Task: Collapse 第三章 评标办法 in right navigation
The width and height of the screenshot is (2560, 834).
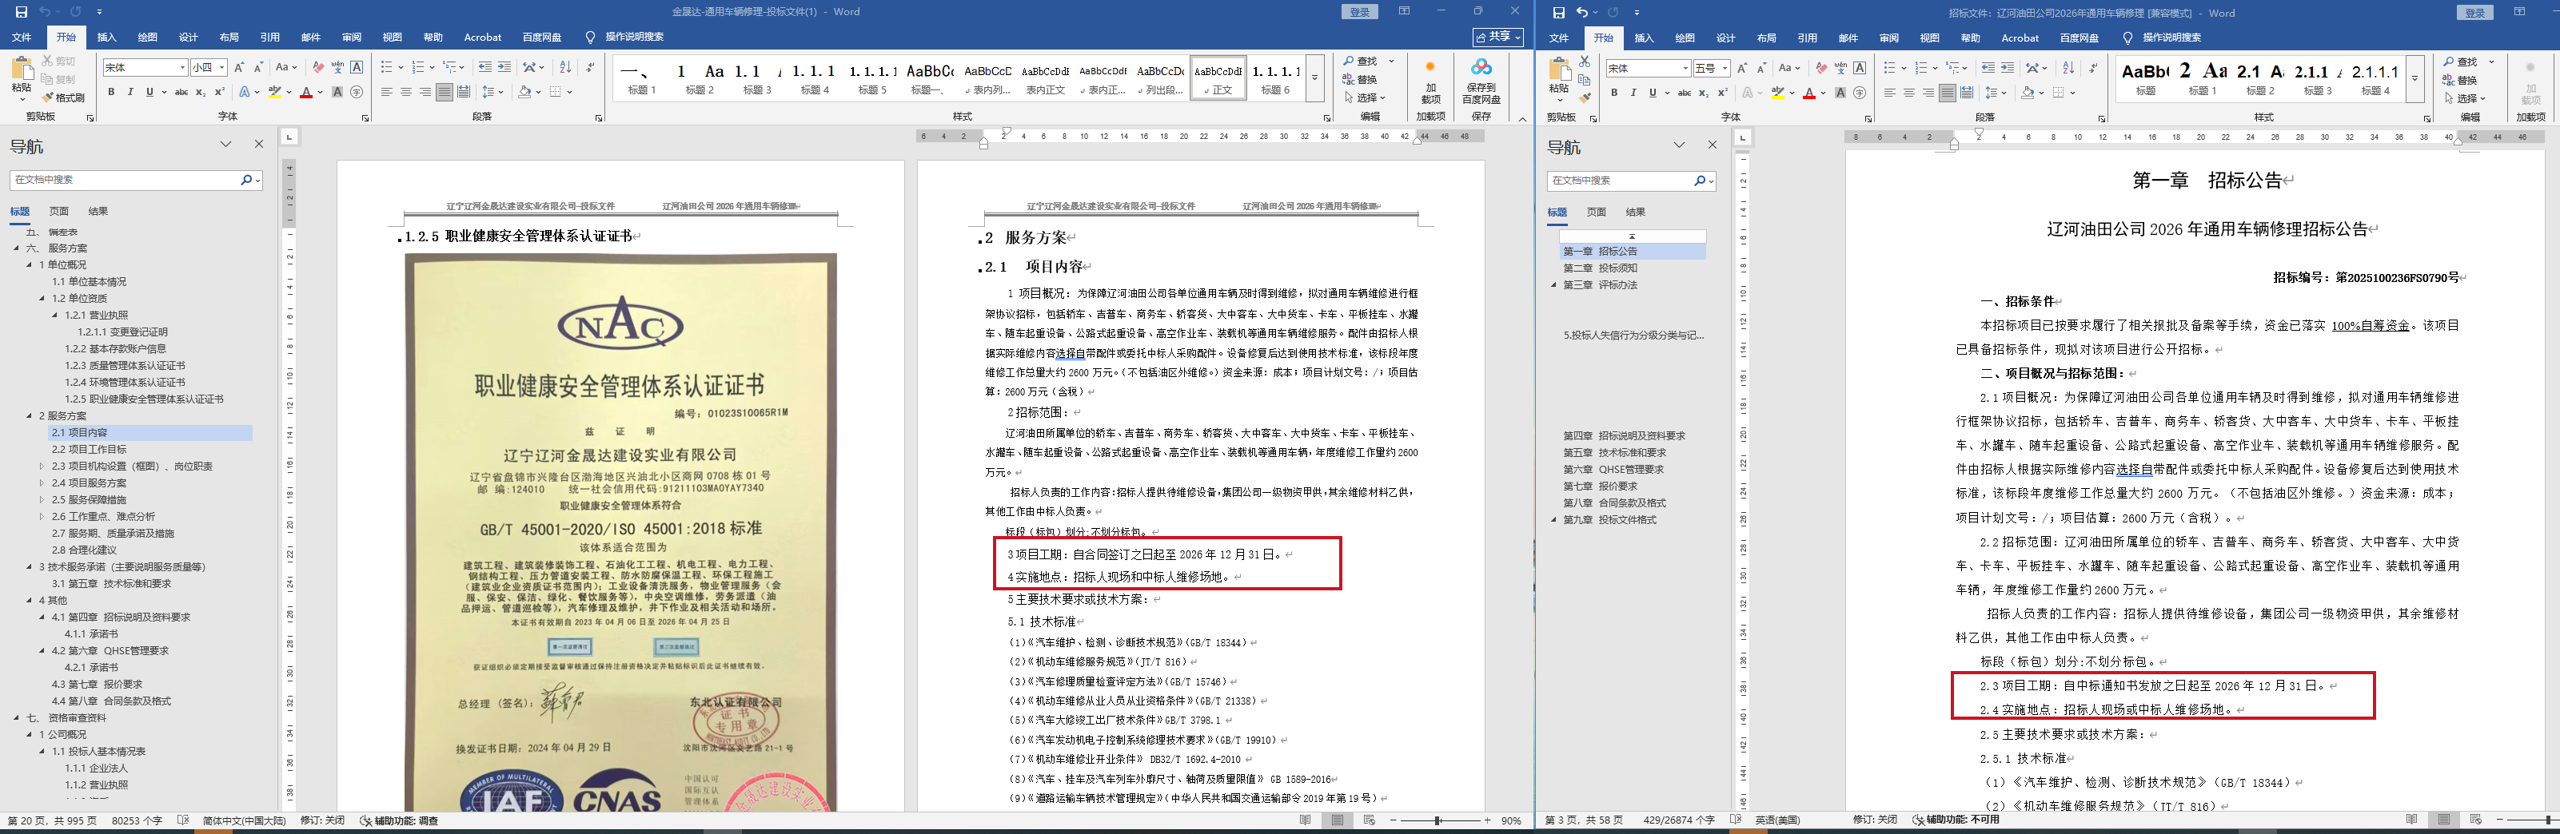Action: (1554, 285)
